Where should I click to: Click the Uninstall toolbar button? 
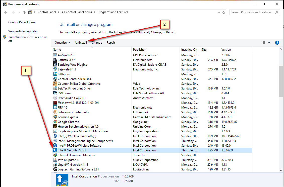(81, 43)
